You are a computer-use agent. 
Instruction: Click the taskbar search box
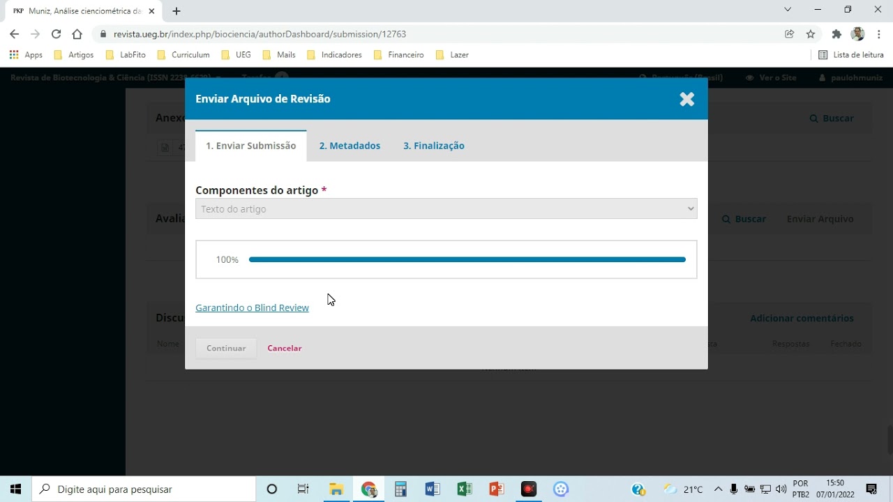(144, 489)
